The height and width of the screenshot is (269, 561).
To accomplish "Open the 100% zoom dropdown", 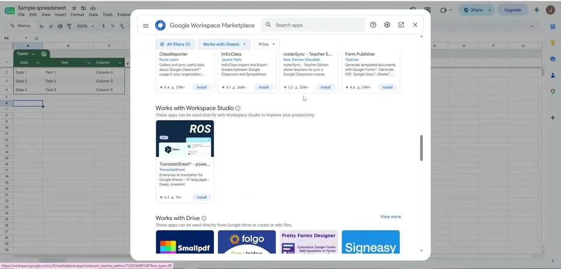I will [x=85, y=26].
